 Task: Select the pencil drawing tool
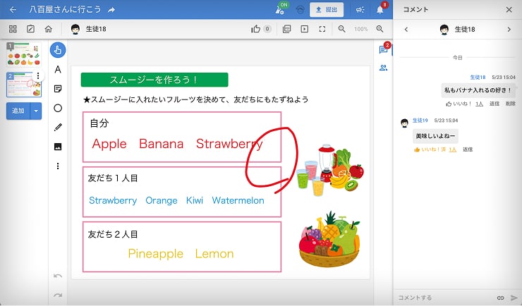(58, 127)
